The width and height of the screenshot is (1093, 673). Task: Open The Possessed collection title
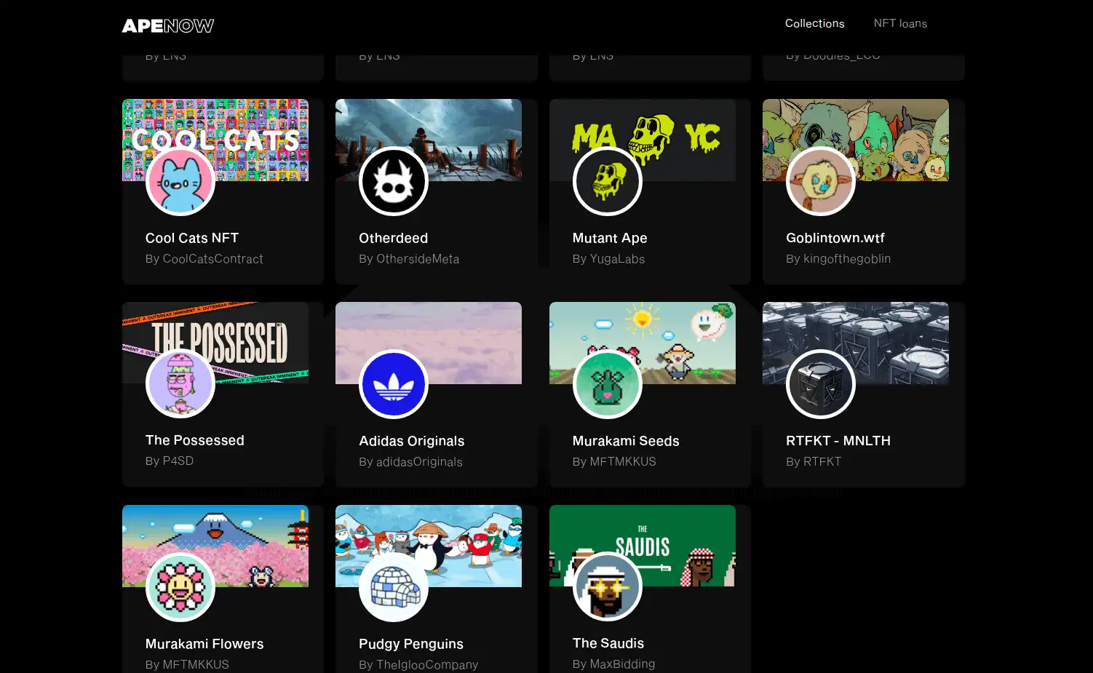(x=195, y=440)
